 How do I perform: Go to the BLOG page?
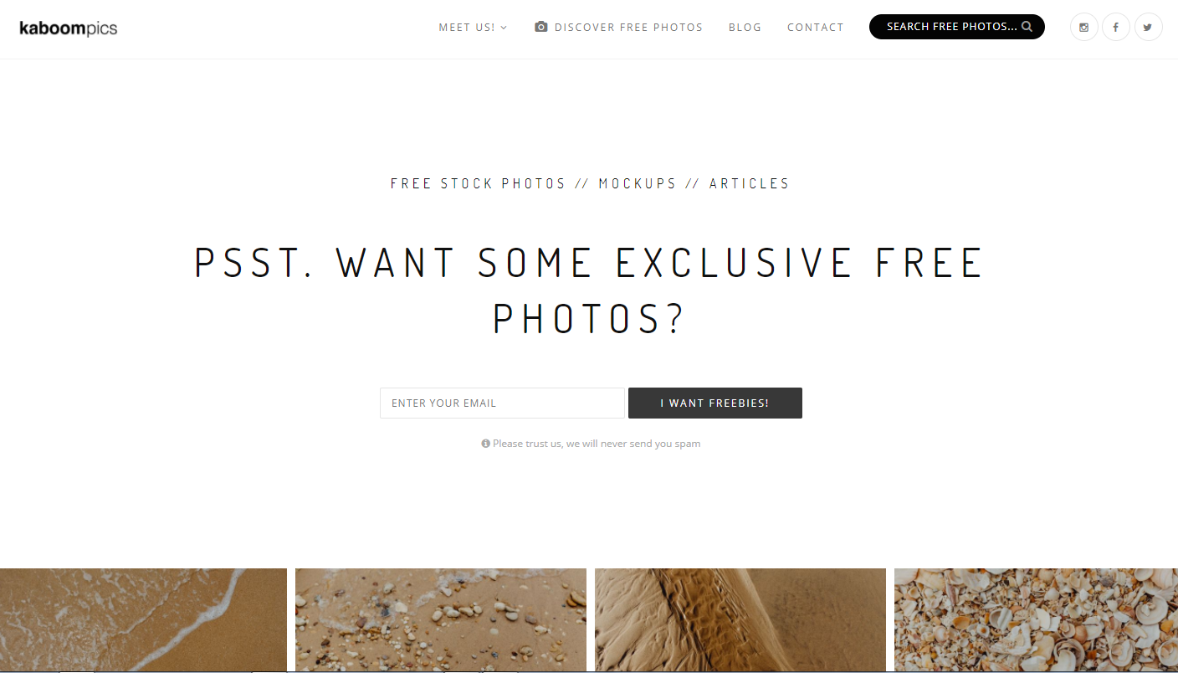(745, 27)
